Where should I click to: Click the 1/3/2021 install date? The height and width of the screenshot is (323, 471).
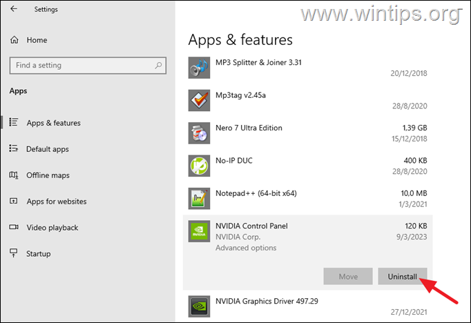point(413,204)
